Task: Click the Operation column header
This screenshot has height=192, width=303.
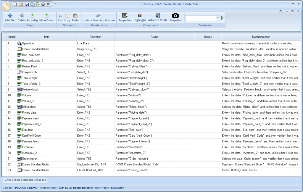Action: (96, 37)
